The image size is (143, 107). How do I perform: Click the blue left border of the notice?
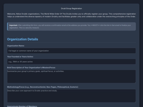point(7,26)
